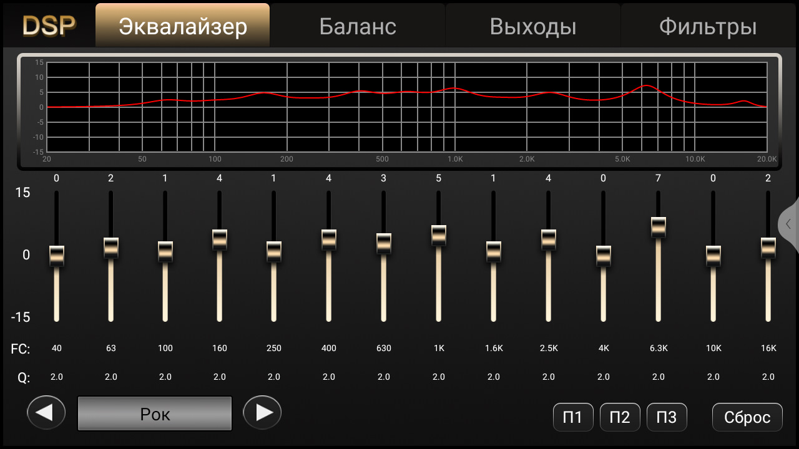Click the 160 Hz band slider handle
799x449 pixels.
click(220, 239)
